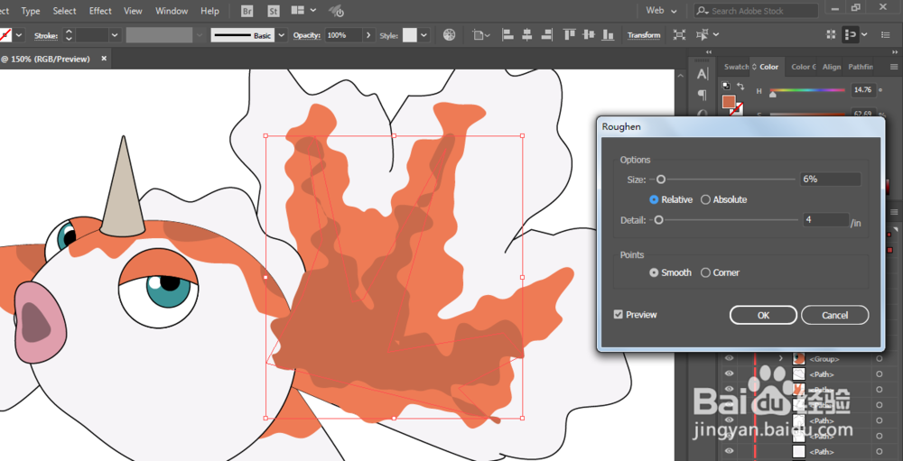Switch to the Swatches panel tab
This screenshot has width=903, height=461.
[x=736, y=67]
